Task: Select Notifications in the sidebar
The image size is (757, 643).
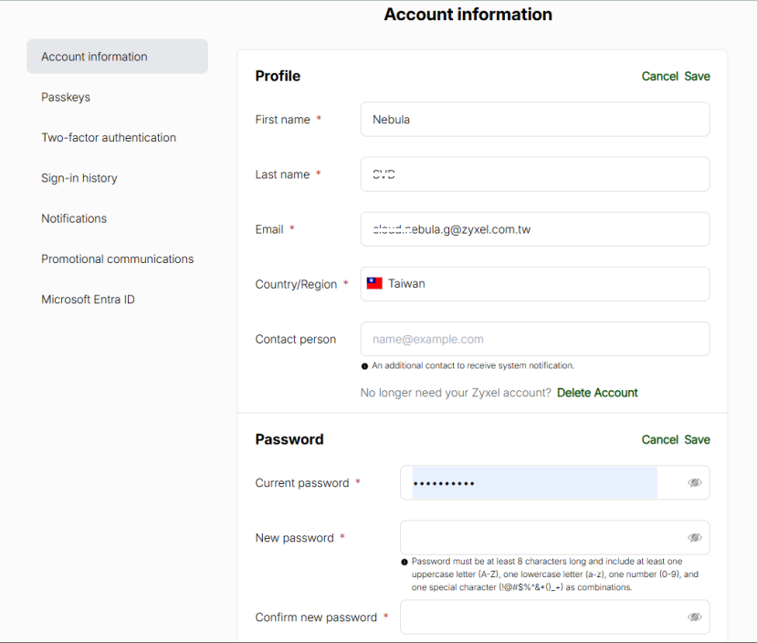Action: 74,218
